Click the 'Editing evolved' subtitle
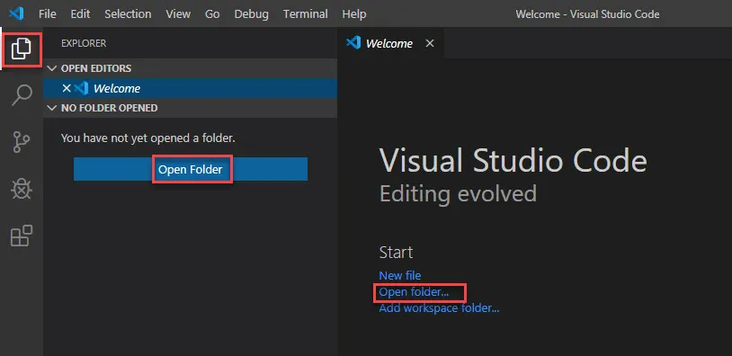Screen dimensions: 732x356 coord(458,193)
